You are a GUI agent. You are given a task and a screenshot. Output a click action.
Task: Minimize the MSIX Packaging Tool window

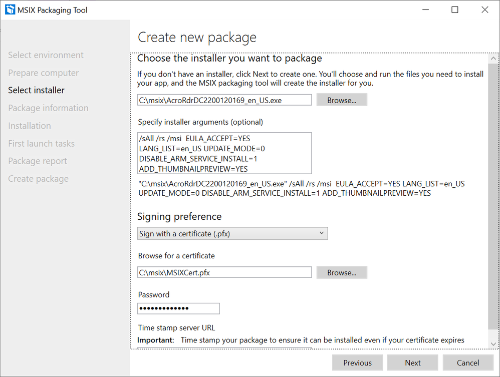pyautogui.click(x=426, y=10)
